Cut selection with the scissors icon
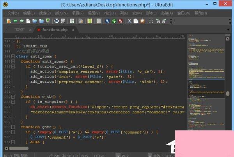This screenshot has height=157, width=234. (129, 21)
